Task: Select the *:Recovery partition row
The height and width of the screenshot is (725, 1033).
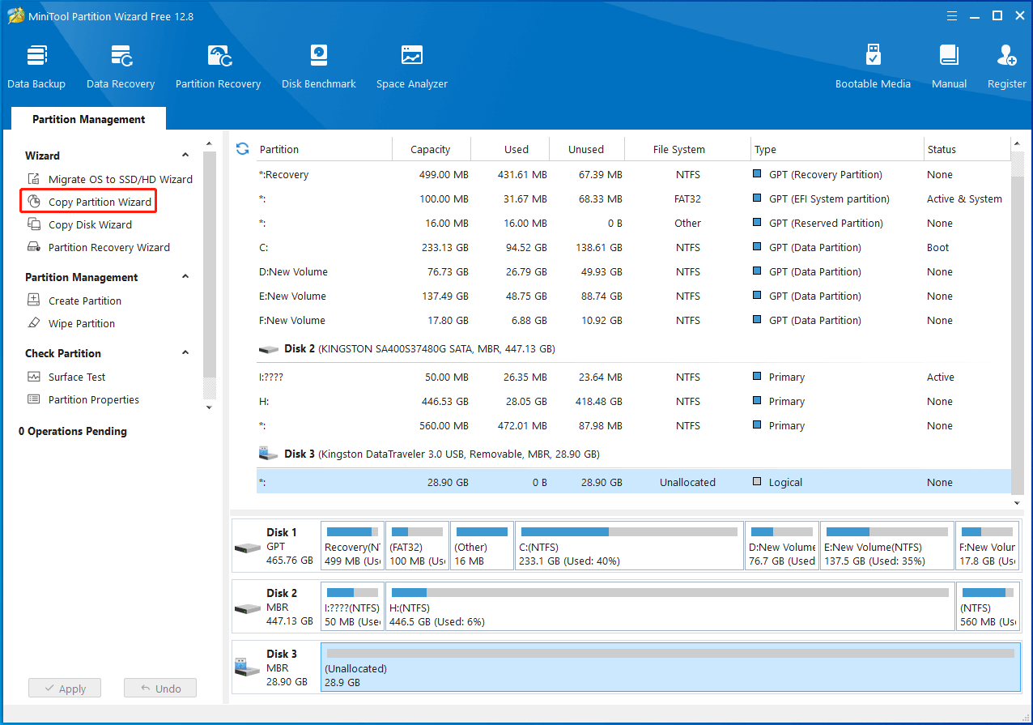Action: [x=634, y=174]
